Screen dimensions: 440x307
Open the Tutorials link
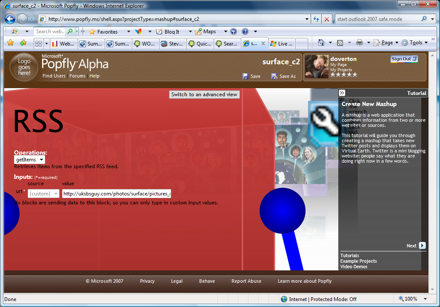(350, 255)
